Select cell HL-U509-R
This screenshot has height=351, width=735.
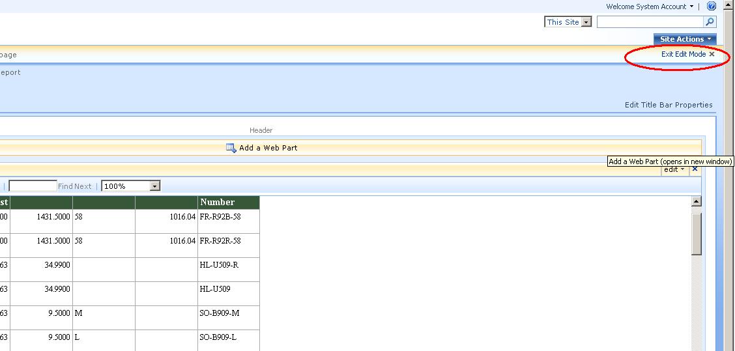[229, 270]
